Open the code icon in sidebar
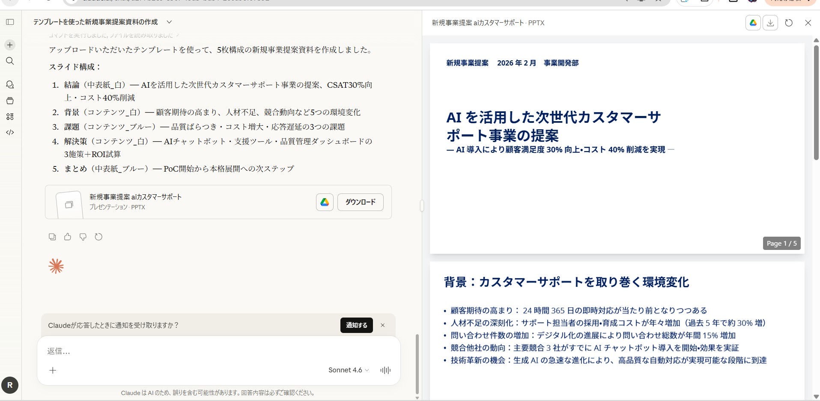The width and height of the screenshot is (820, 401). pos(10,132)
